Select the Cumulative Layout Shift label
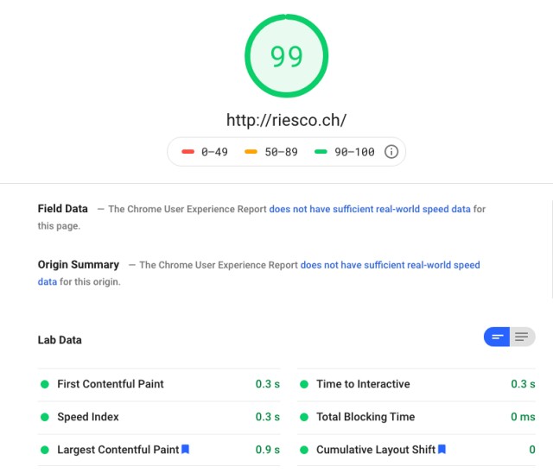Viewport: 553px width, 473px height. click(375, 450)
